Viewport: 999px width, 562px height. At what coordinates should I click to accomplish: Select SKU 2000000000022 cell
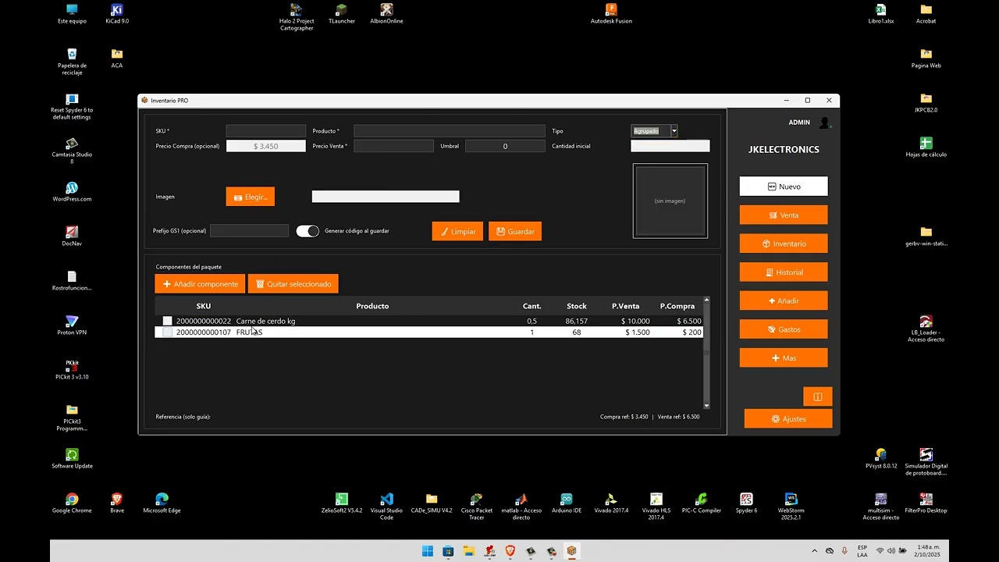click(x=204, y=321)
